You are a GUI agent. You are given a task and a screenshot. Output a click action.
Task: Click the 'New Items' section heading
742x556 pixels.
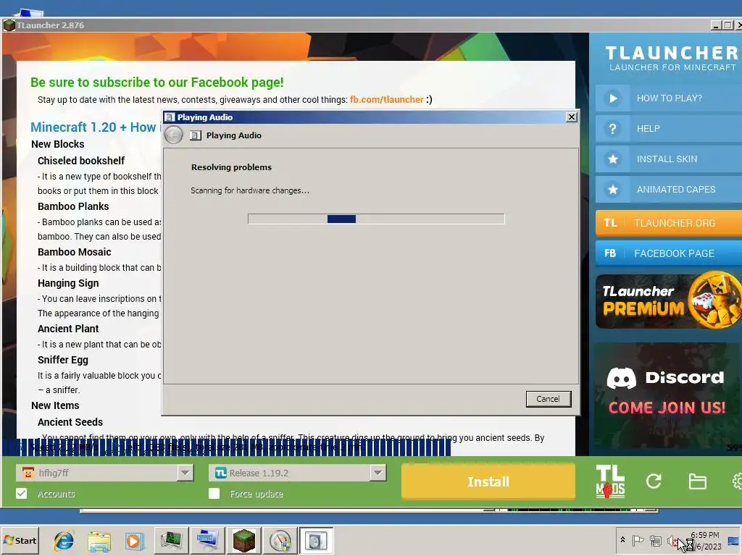(55, 405)
